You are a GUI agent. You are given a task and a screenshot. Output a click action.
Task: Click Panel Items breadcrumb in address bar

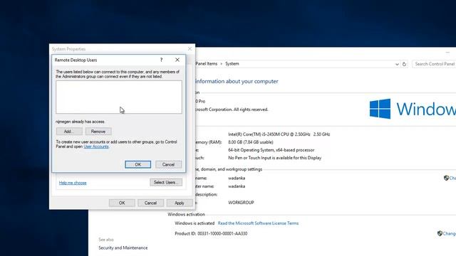[206, 64]
